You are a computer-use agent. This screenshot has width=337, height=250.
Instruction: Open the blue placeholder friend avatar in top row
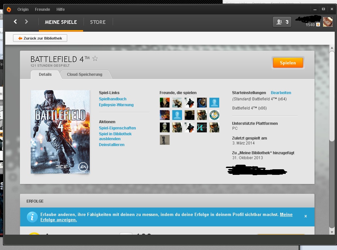click(x=214, y=103)
